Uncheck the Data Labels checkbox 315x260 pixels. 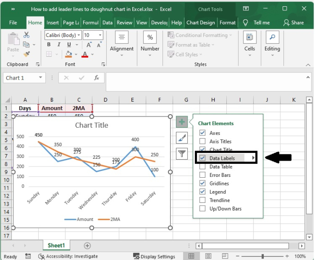tap(202, 158)
